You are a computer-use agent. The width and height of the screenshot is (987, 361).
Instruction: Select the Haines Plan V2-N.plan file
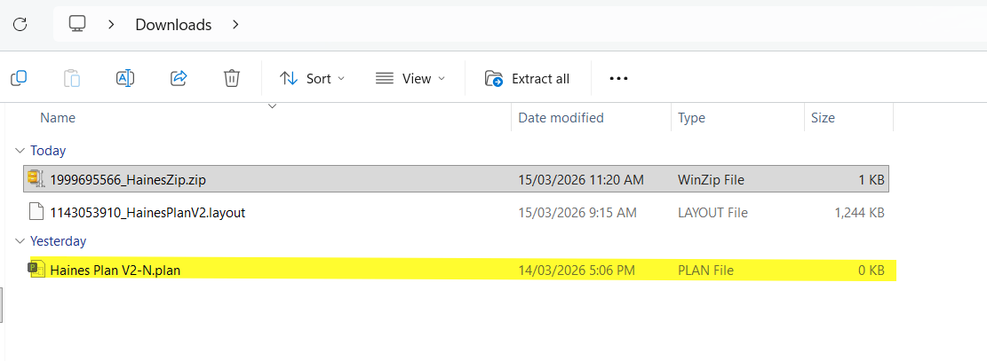coord(115,271)
